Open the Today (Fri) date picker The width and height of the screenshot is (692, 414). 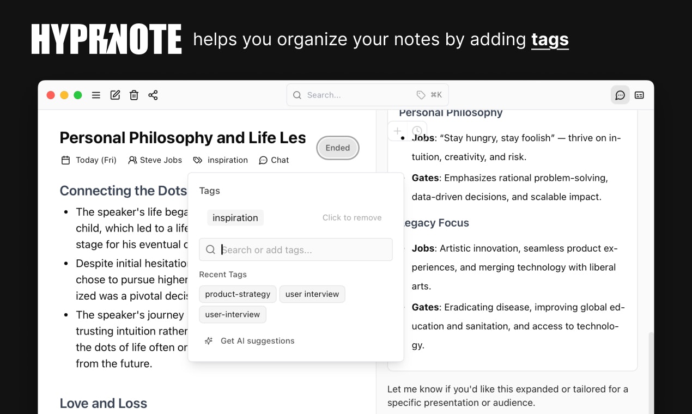click(89, 160)
